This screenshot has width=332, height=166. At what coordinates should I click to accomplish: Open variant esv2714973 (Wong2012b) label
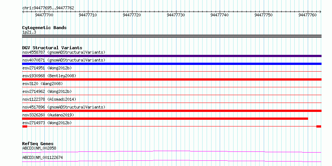[x=47, y=123]
